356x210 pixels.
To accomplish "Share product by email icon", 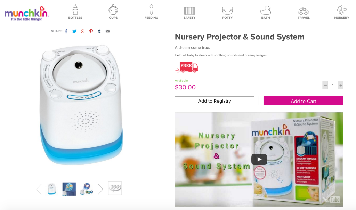I will point(108,31).
